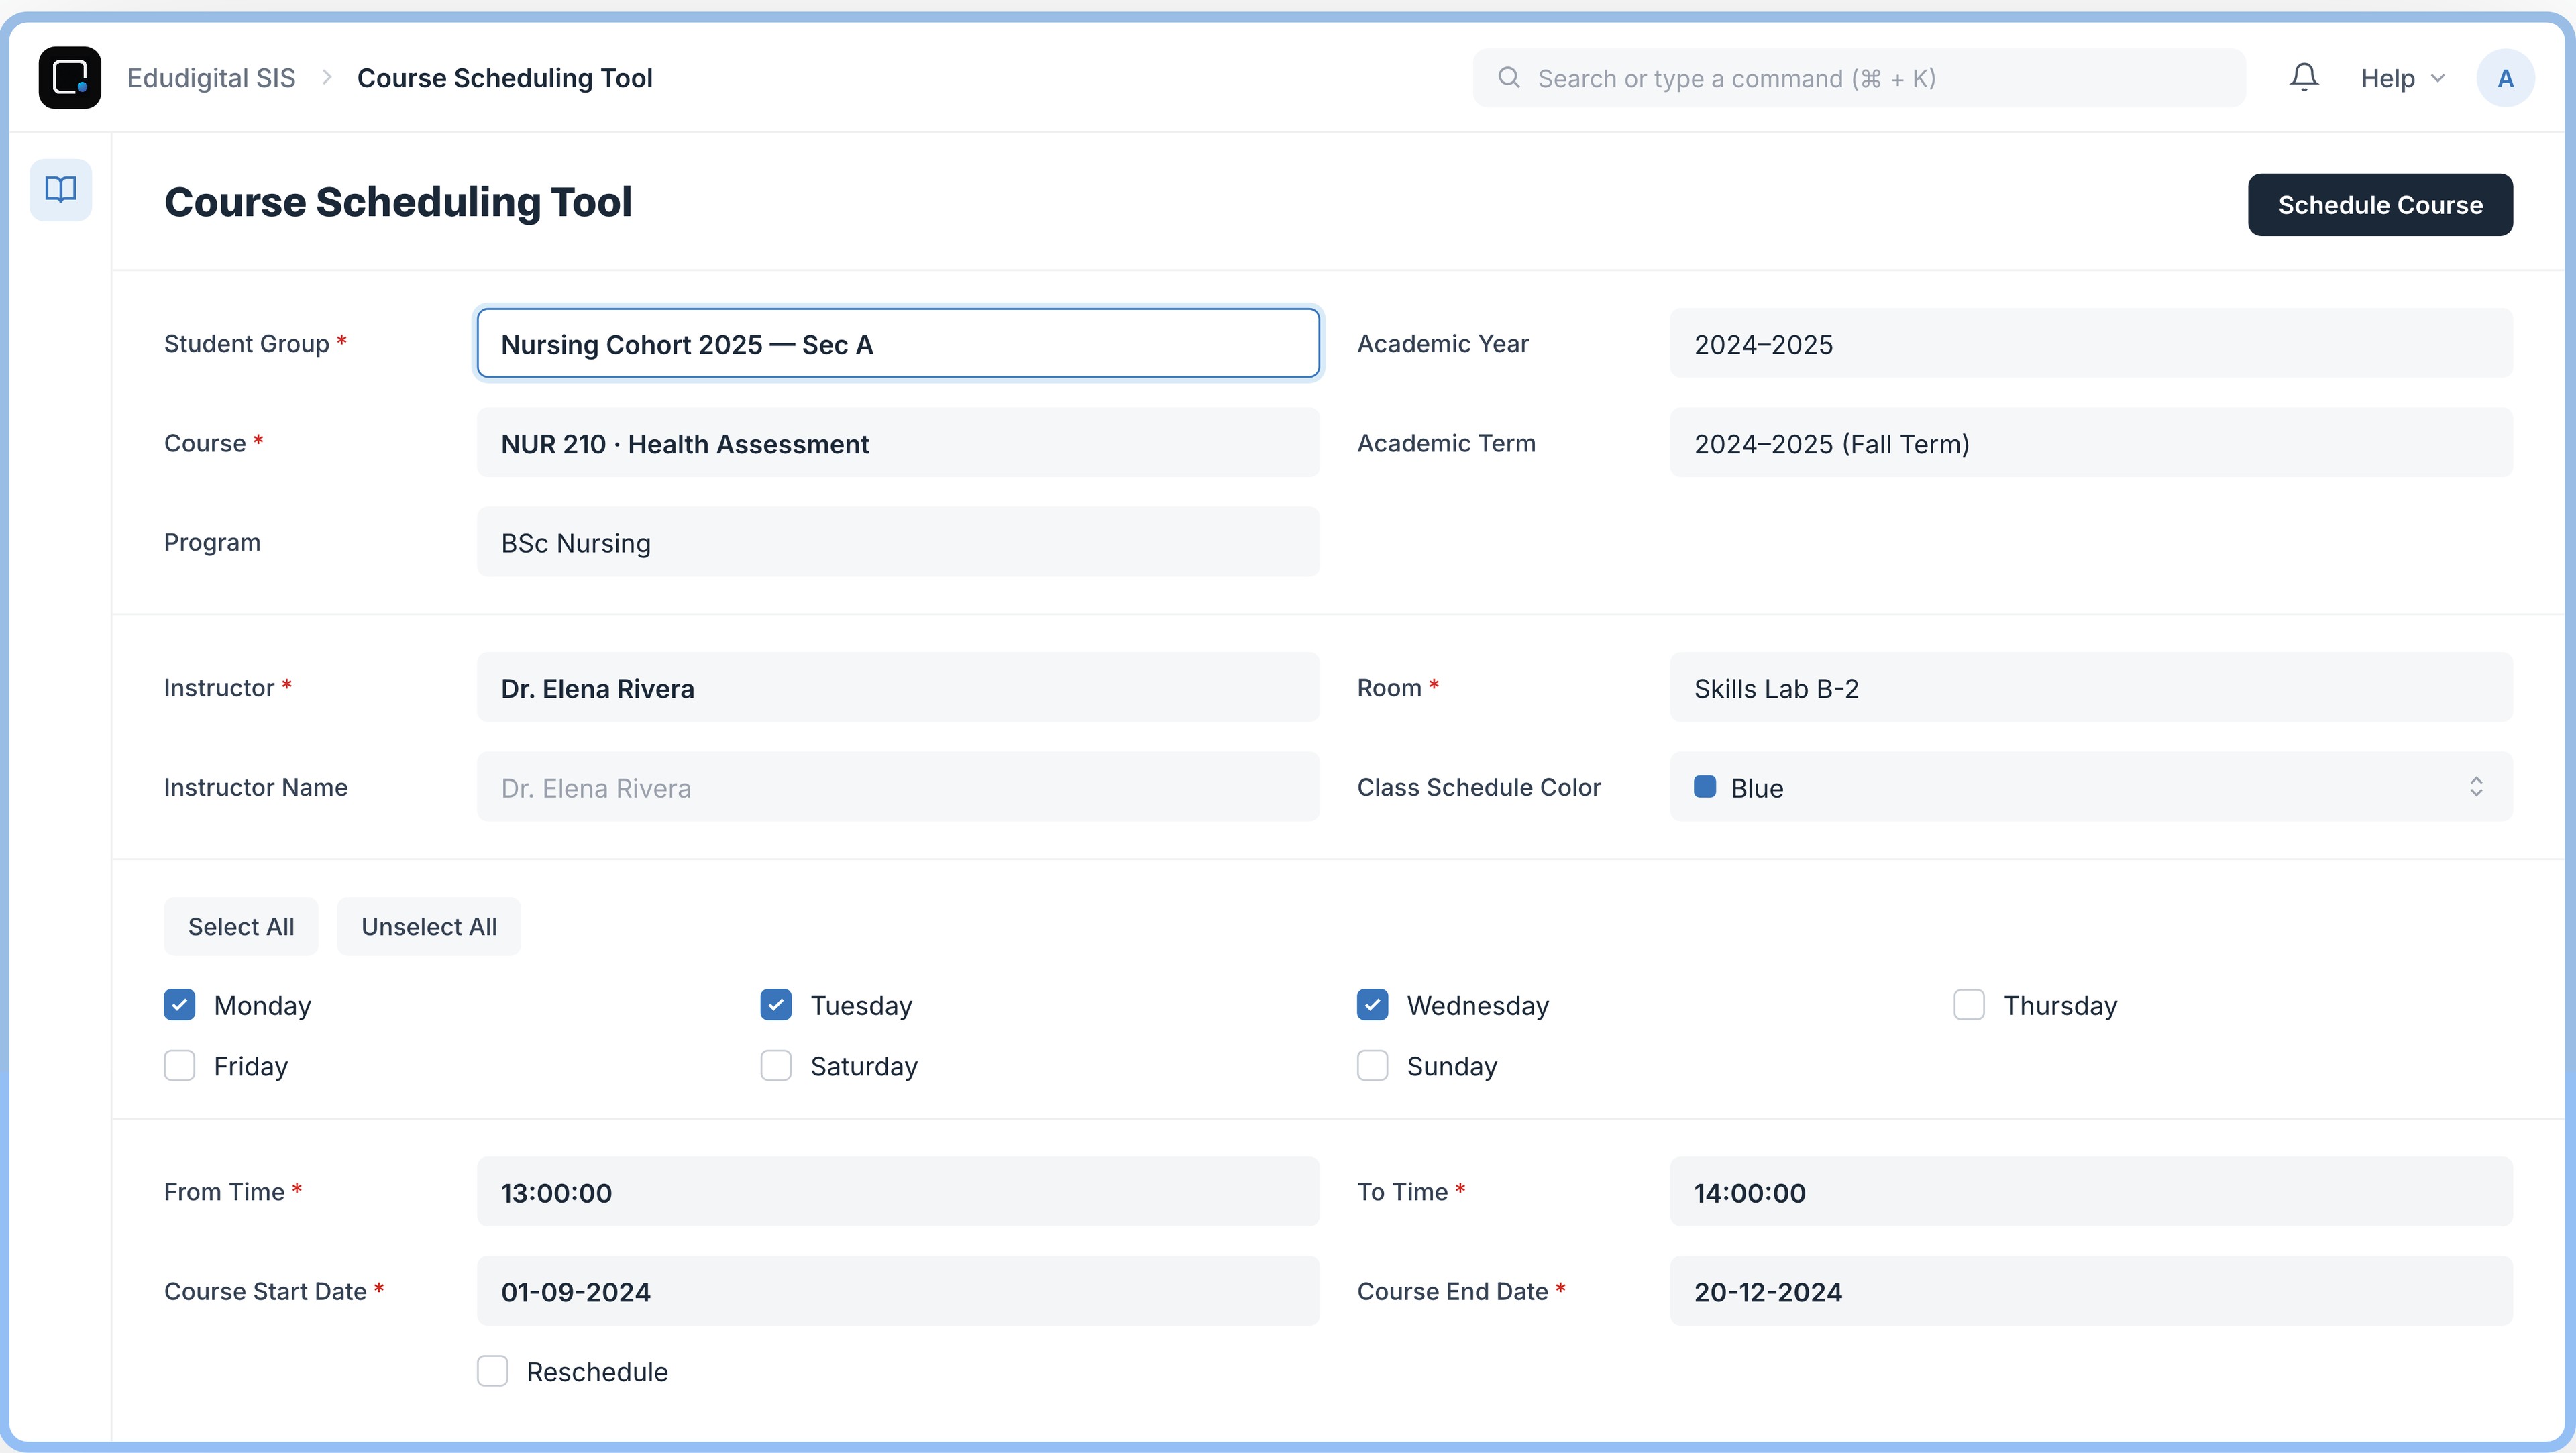Check the Thursday checkbox
The image size is (2576, 1453).
1969,1005
